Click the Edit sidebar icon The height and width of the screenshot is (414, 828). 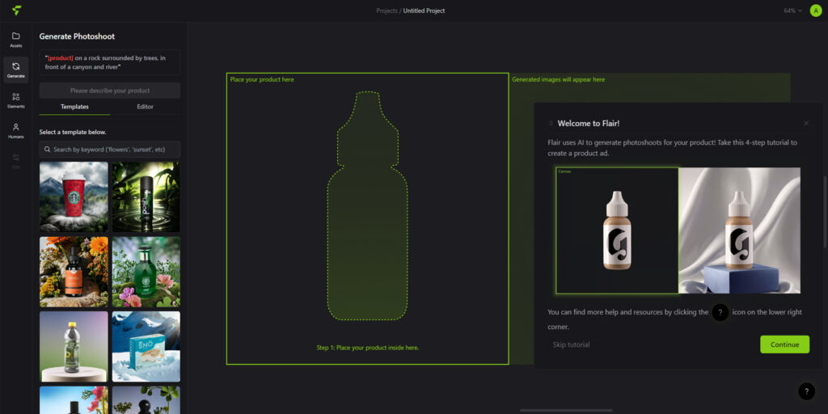[16, 161]
